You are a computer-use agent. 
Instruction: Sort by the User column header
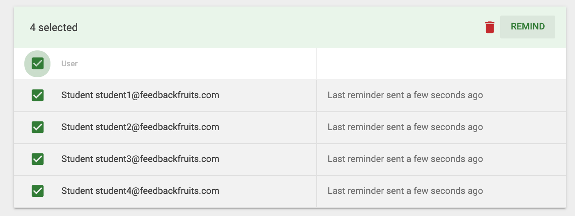69,64
